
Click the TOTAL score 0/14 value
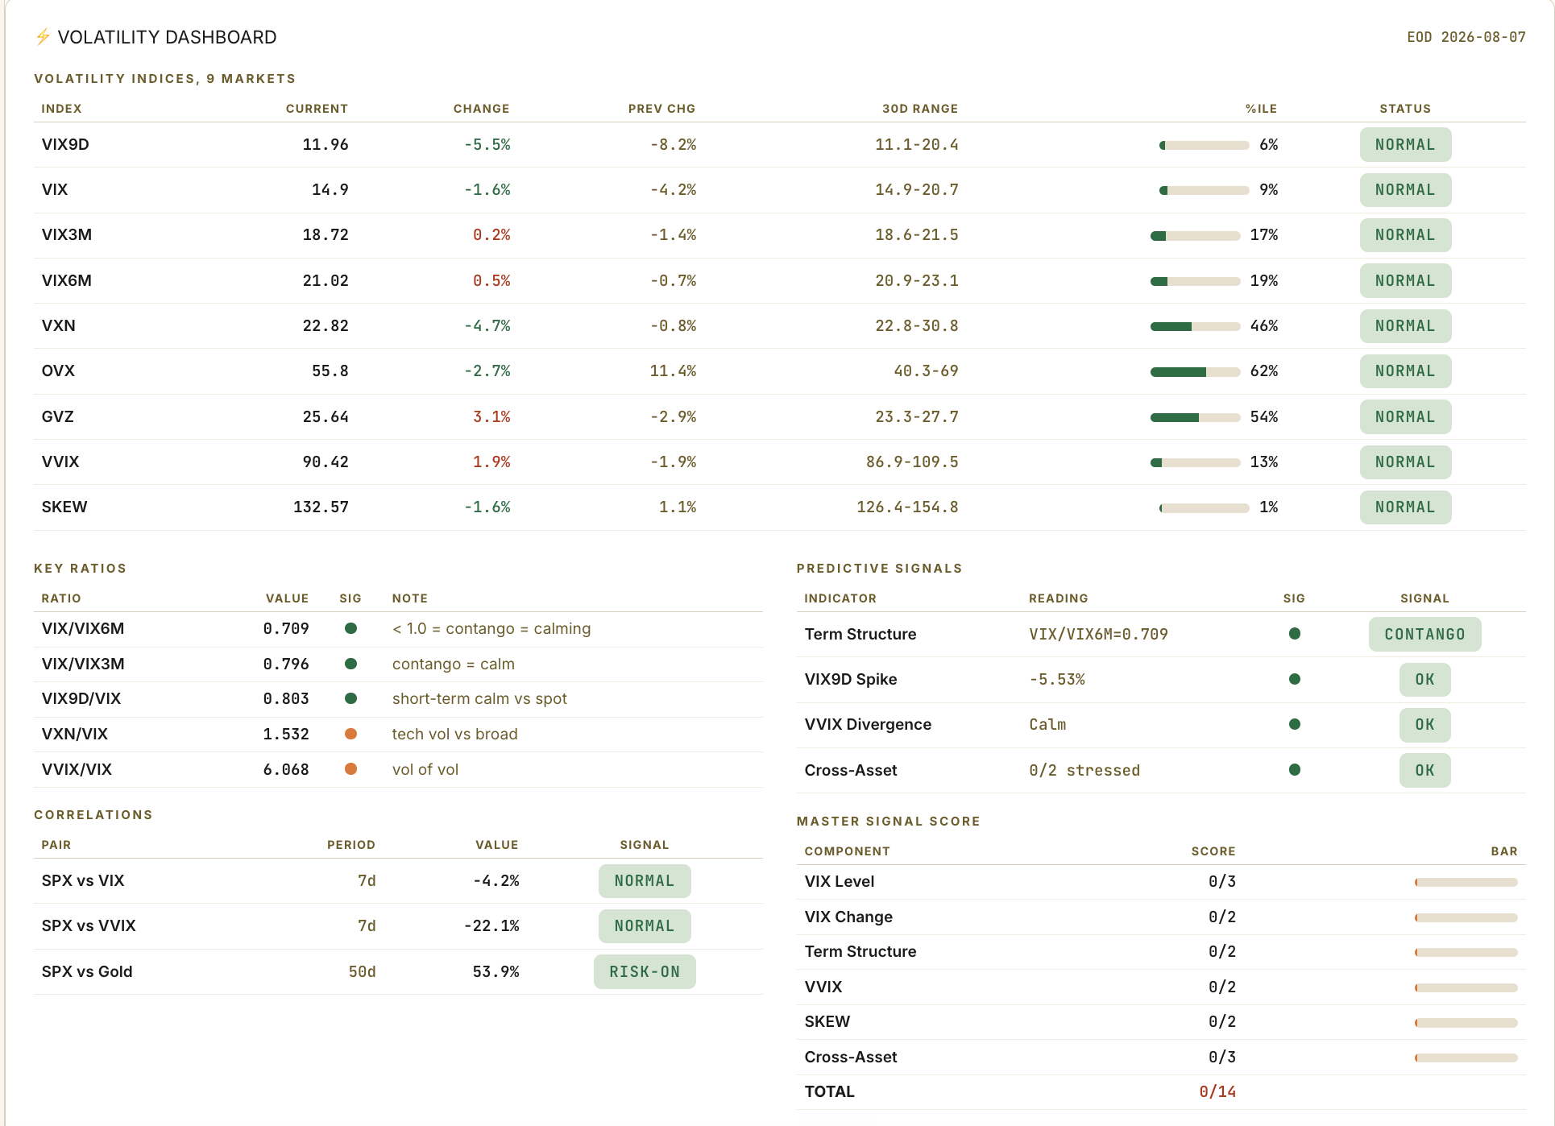pyautogui.click(x=1217, y=1091)
